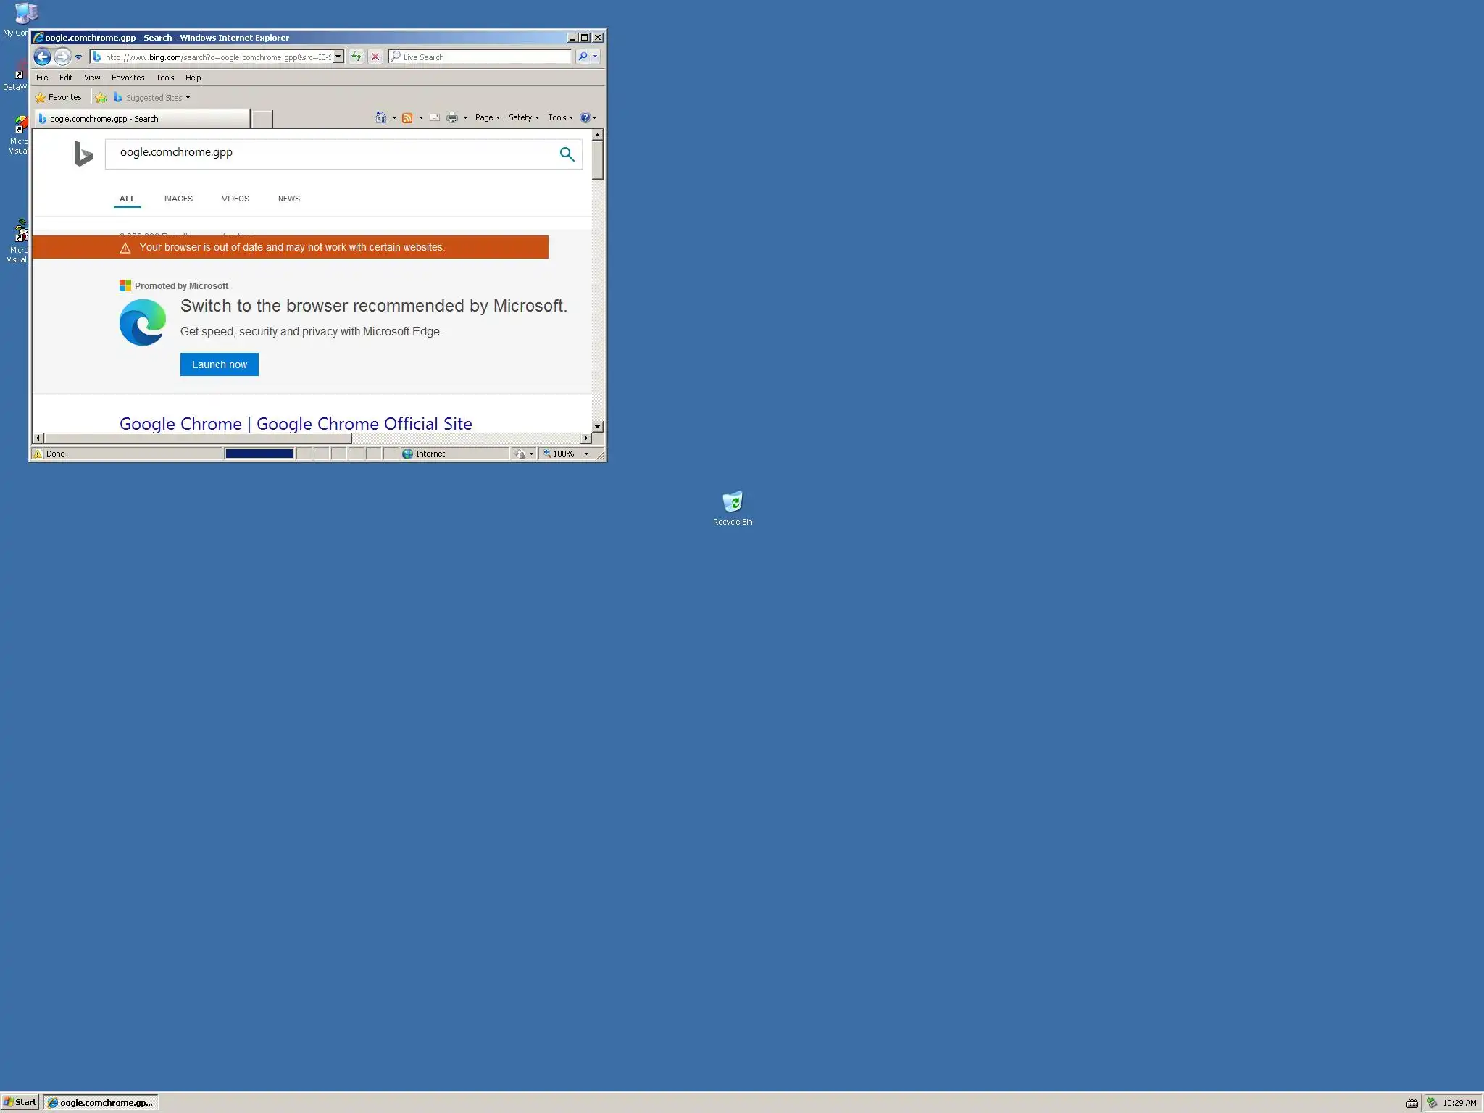Viewport: 1484px width, 1113px height.
Task: Expand the address bar URL dropdown
Action: pyautogui.click(x=338, y=57)
